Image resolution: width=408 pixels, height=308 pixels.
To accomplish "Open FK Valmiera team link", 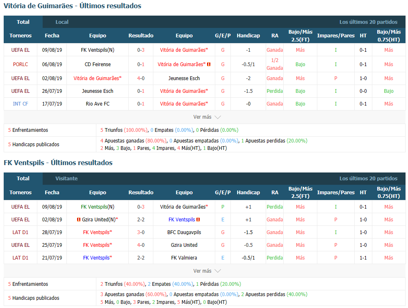I will (x=184, y=258).
